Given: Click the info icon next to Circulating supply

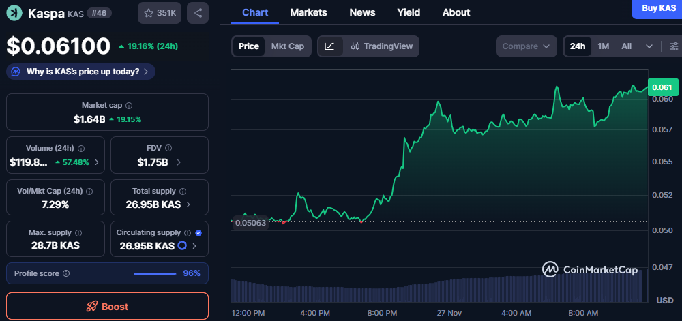Looking at the screenshot, I should [x=188, y=233].
